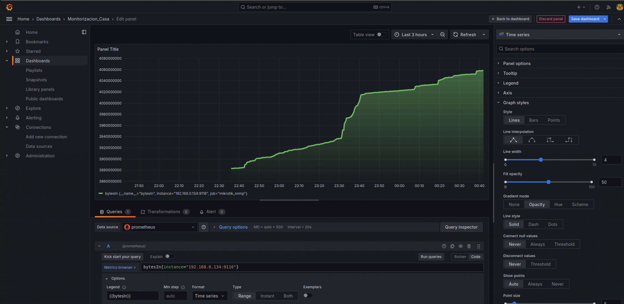Toggle the Explain switch
Image resolution: width=624 pixels, height=304 pixels.
coord(170,256)
